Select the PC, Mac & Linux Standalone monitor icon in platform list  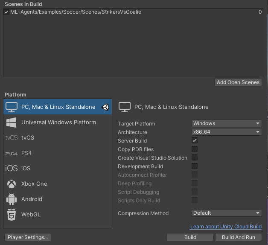click(12, 107)
